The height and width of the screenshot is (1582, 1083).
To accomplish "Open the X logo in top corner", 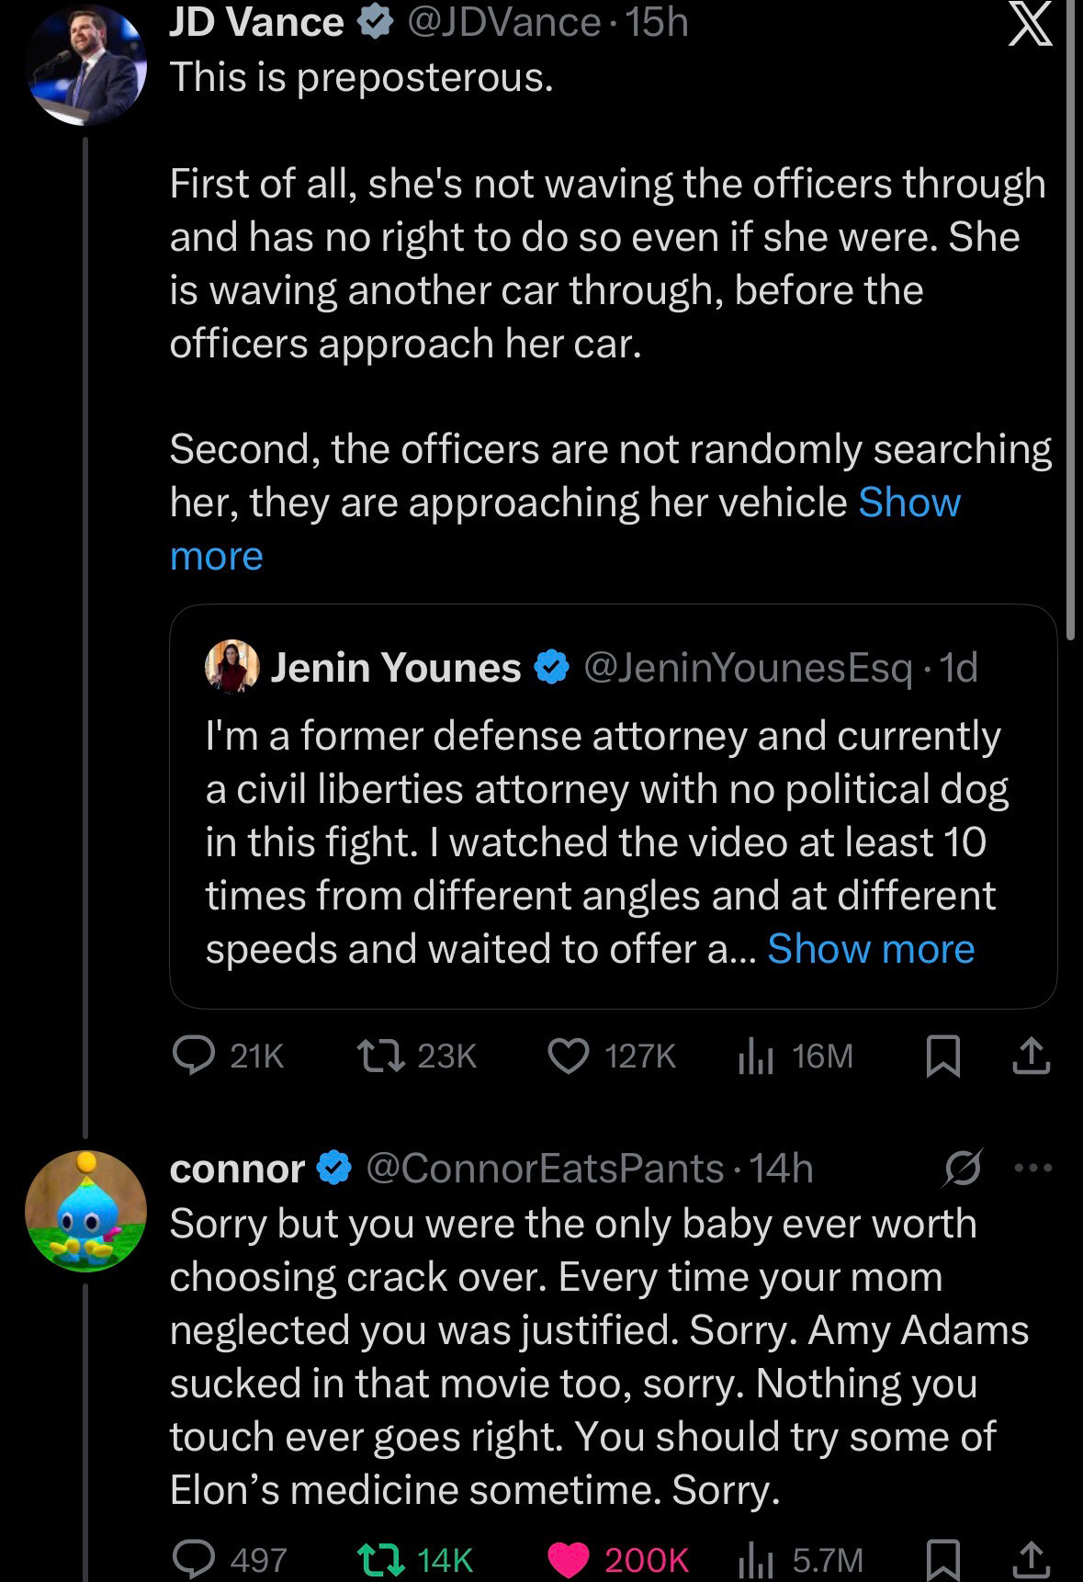I will pyautogui.click(x=1030, y=25).
